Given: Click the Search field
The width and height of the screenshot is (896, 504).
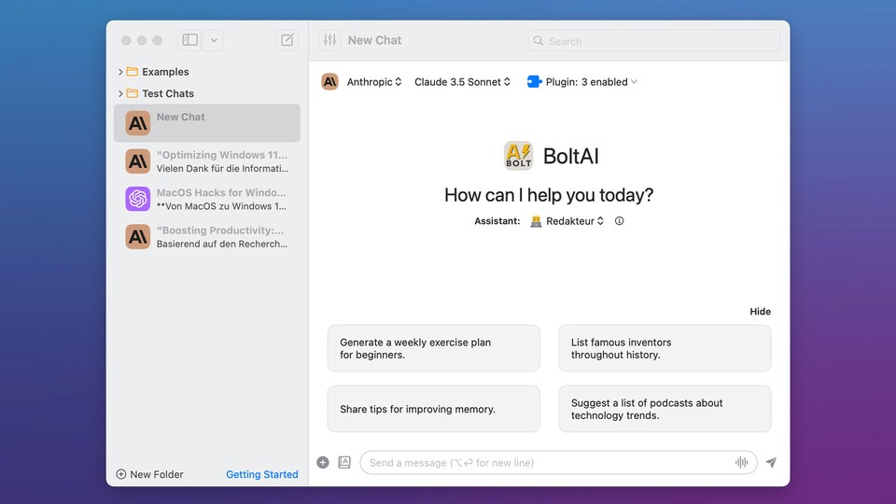Looking at the screenshot, I should click(x=653, y=41).
